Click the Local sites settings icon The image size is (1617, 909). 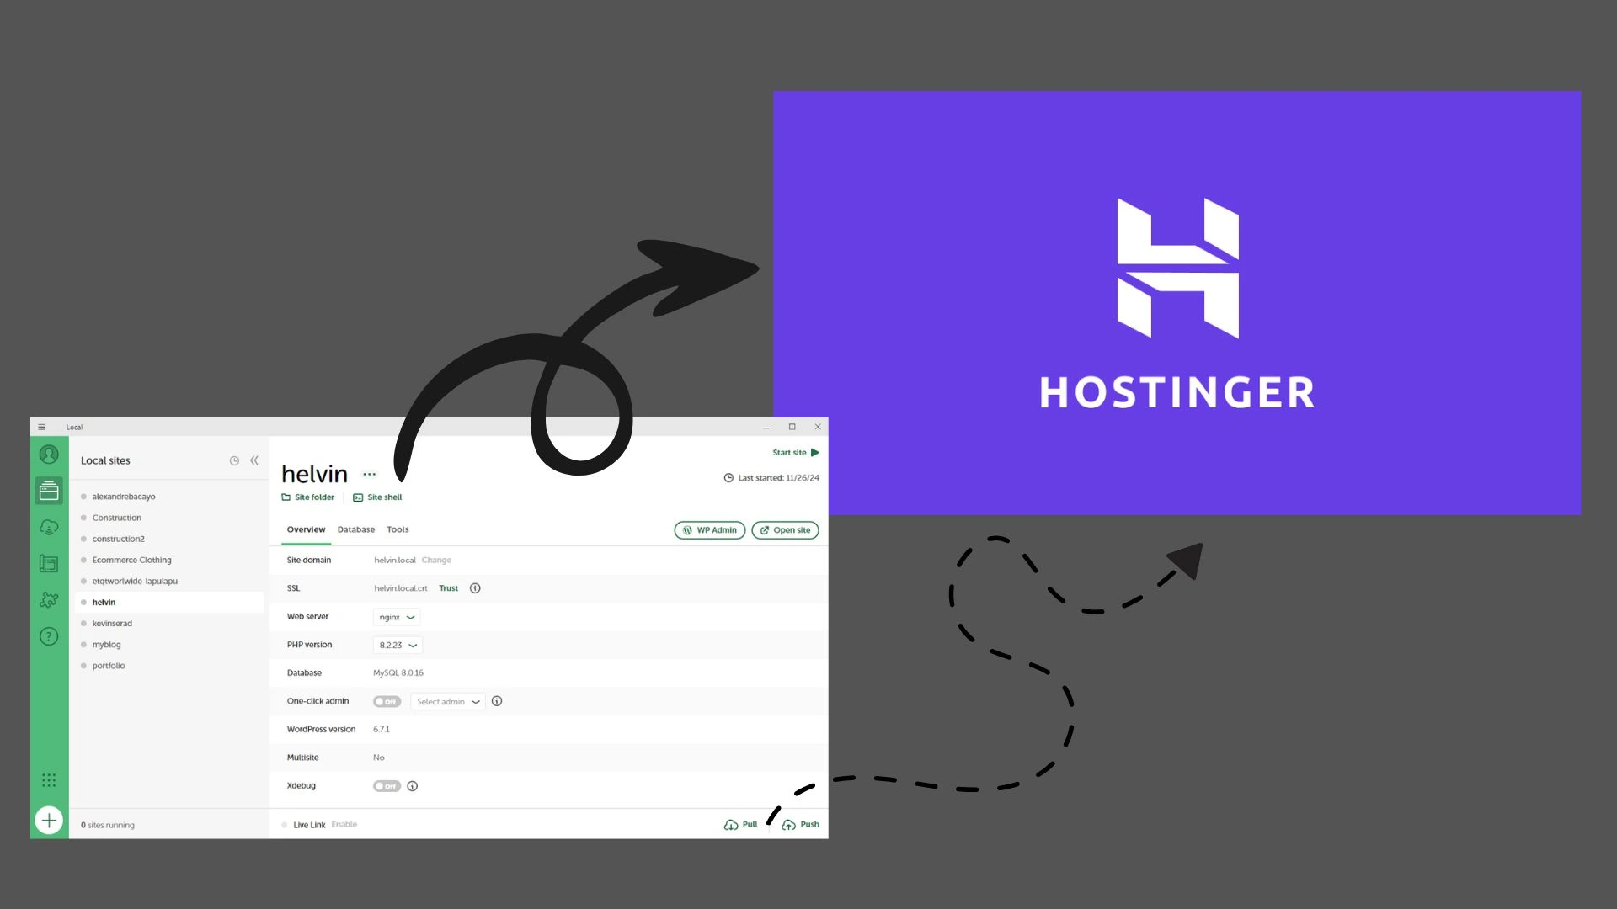234,460
